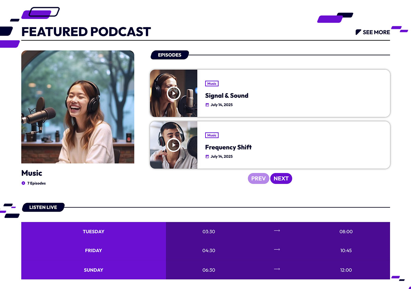Select Music tag on Signal & Sound
411x289 pixels.
tap(212, 84)
